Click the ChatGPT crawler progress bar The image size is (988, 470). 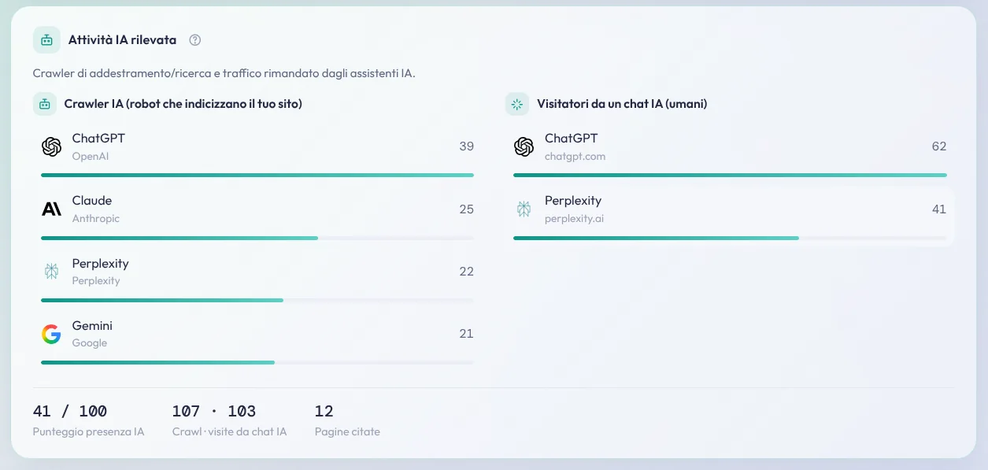tap(257, 175)
